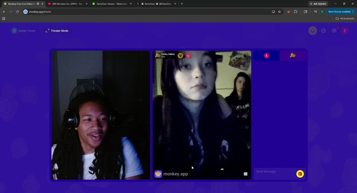The height and width of the screenshot is (193, 357).
Task: Switch to the Monsters Inc. YouTube tab
Action: tap(67, 4)
